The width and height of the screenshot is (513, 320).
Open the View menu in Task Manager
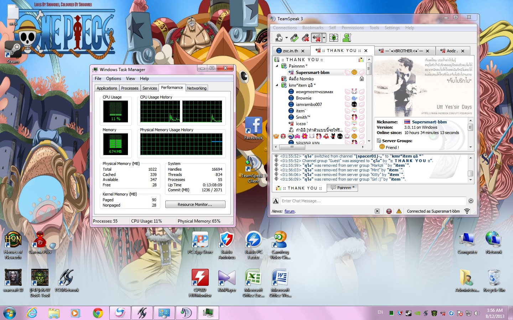coord(130,79)
